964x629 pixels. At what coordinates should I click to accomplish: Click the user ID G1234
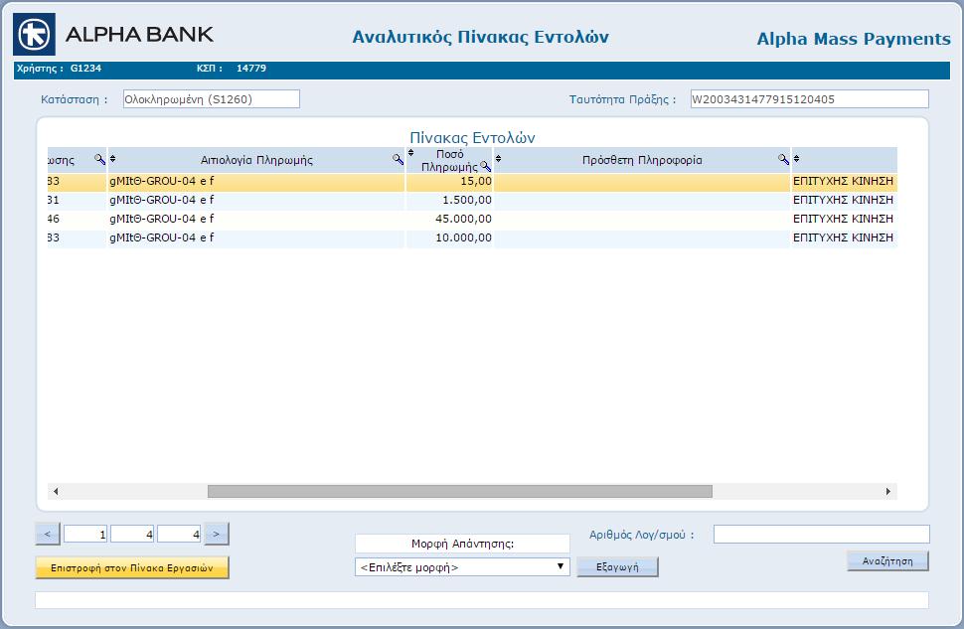pos(85,69)
